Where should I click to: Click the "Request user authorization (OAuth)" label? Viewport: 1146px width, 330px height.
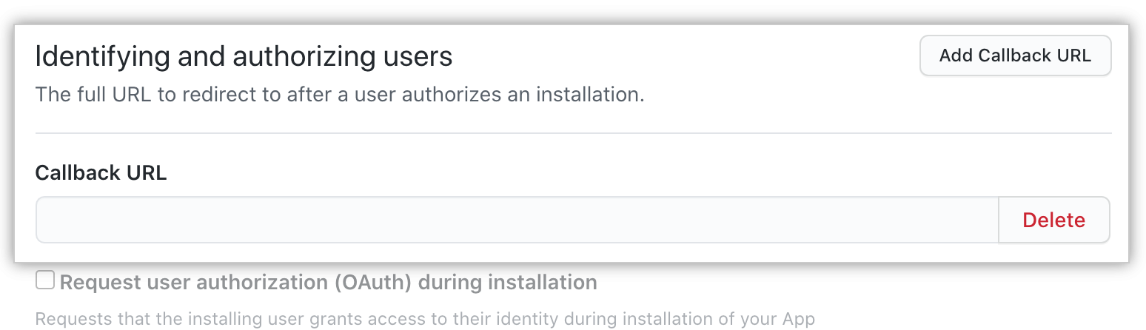(x=328, y=282)
